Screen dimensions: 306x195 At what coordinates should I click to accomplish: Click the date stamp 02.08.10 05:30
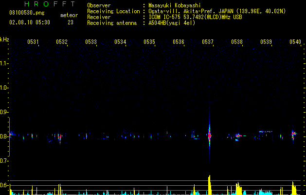click(30, 22)
